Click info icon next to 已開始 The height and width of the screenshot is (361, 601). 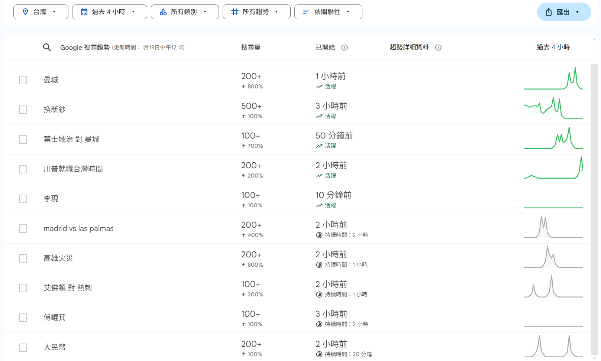pos(345,48)
